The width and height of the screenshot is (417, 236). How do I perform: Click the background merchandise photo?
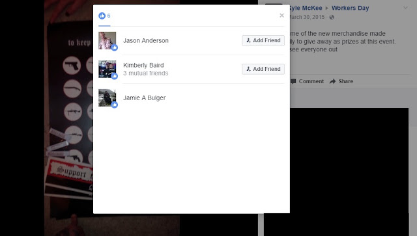[x=68, y=117]
